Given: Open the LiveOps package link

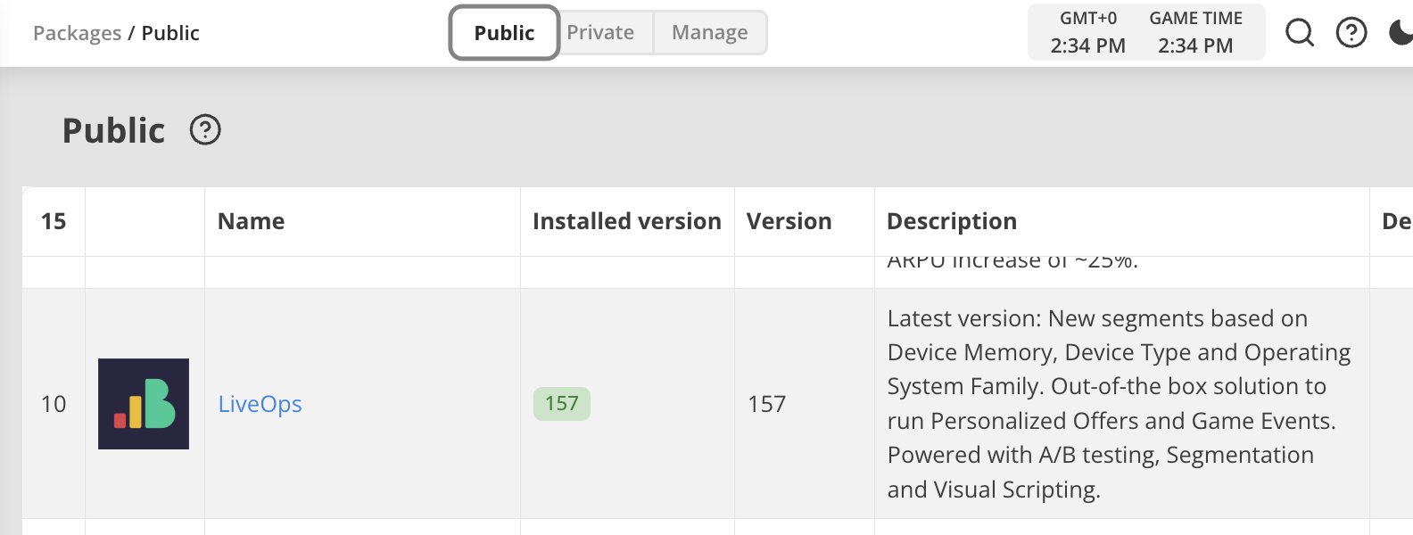Looking at the screenshot, I should pos(260,404).
